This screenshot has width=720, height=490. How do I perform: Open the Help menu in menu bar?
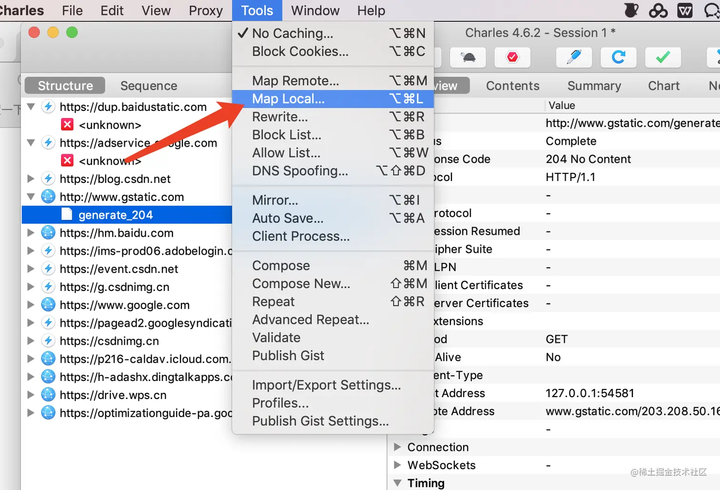click(x=371, y=10)
